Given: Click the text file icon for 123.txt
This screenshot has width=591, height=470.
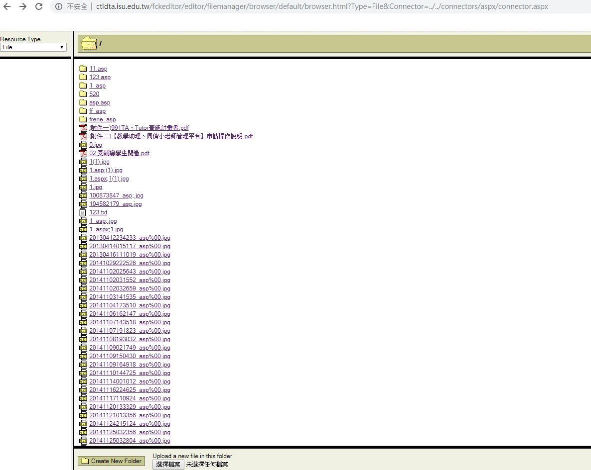Looking at the screenshot, I should click(83, 212).
